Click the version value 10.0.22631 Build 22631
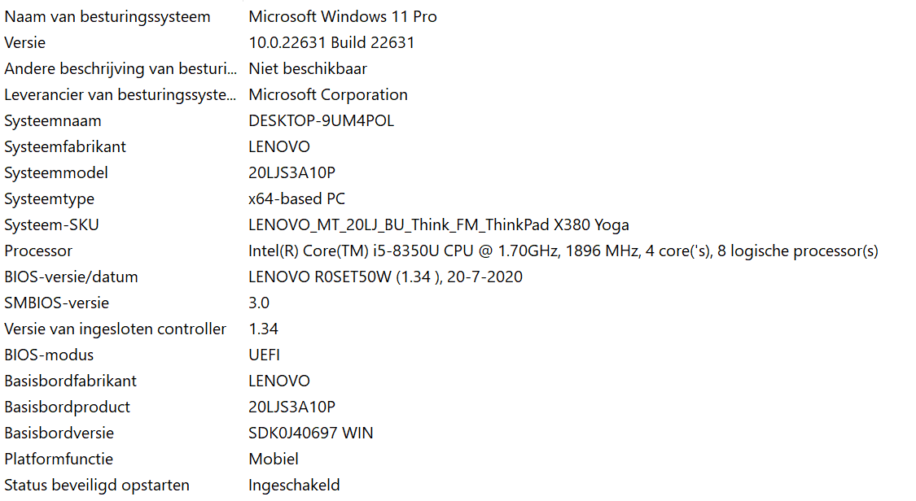The height and width of the screenshot is (501, 916). point(331,43)
